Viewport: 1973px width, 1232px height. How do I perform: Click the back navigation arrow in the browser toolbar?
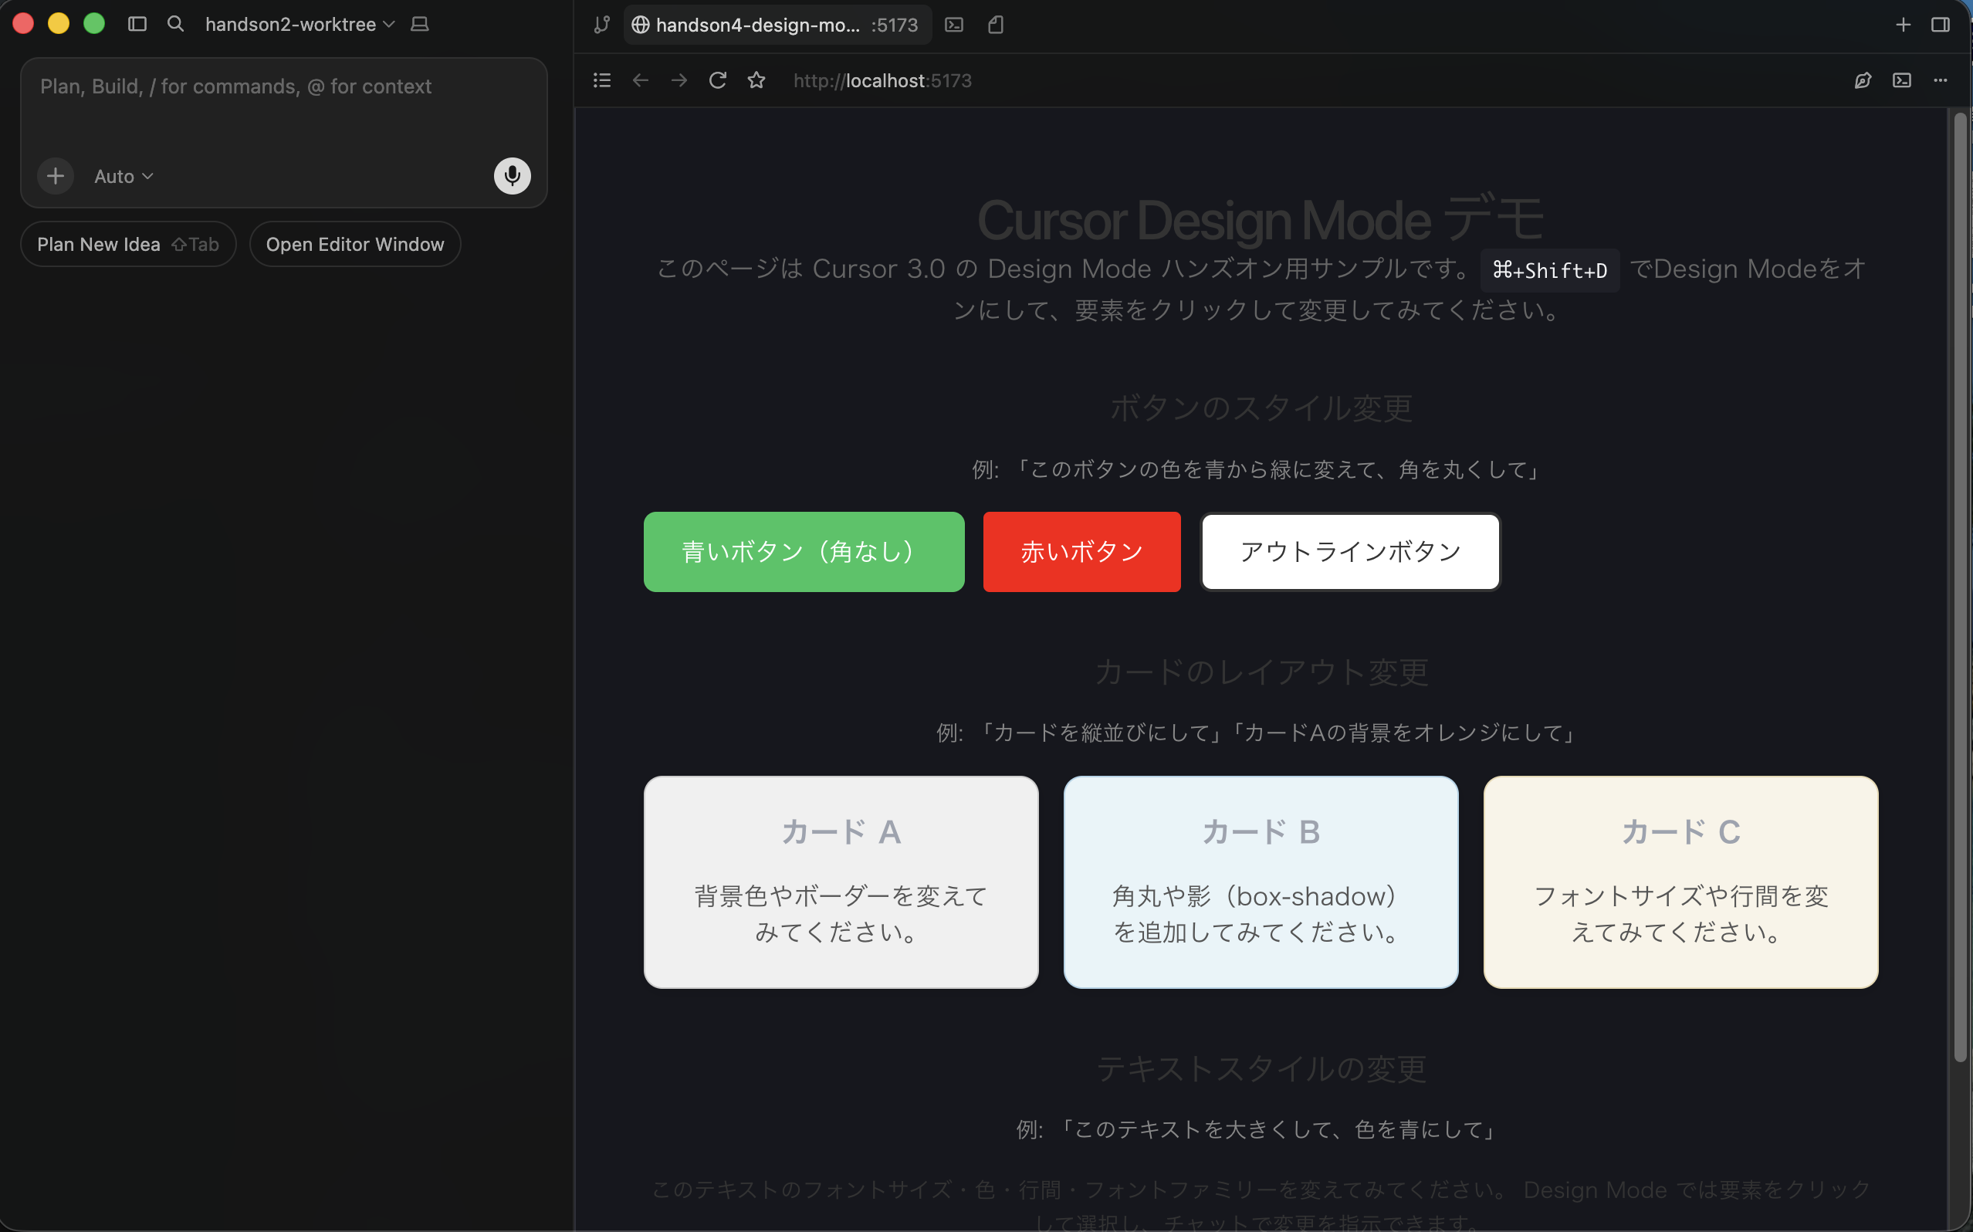[640, 80]
